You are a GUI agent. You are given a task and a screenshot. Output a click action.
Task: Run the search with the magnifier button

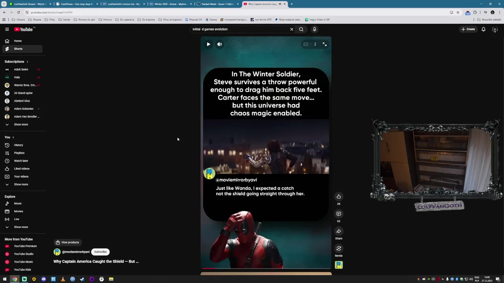301,29
